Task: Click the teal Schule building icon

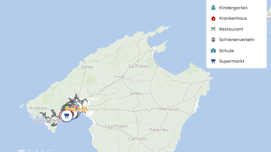Action: click(x=213, y=50)
